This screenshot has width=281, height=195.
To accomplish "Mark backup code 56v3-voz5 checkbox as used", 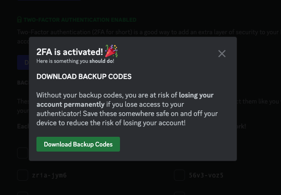I will [x=179, y=175].
